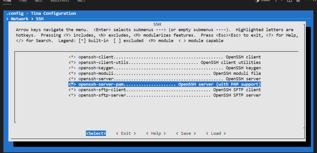Click 'Network' in the breadcrumb path
The height and width of the screenshot is (153, 317).
coord(20,19)
